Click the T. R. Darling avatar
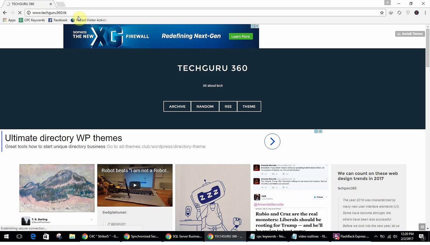This screenshot has width=430, height=245. point(26,221)
